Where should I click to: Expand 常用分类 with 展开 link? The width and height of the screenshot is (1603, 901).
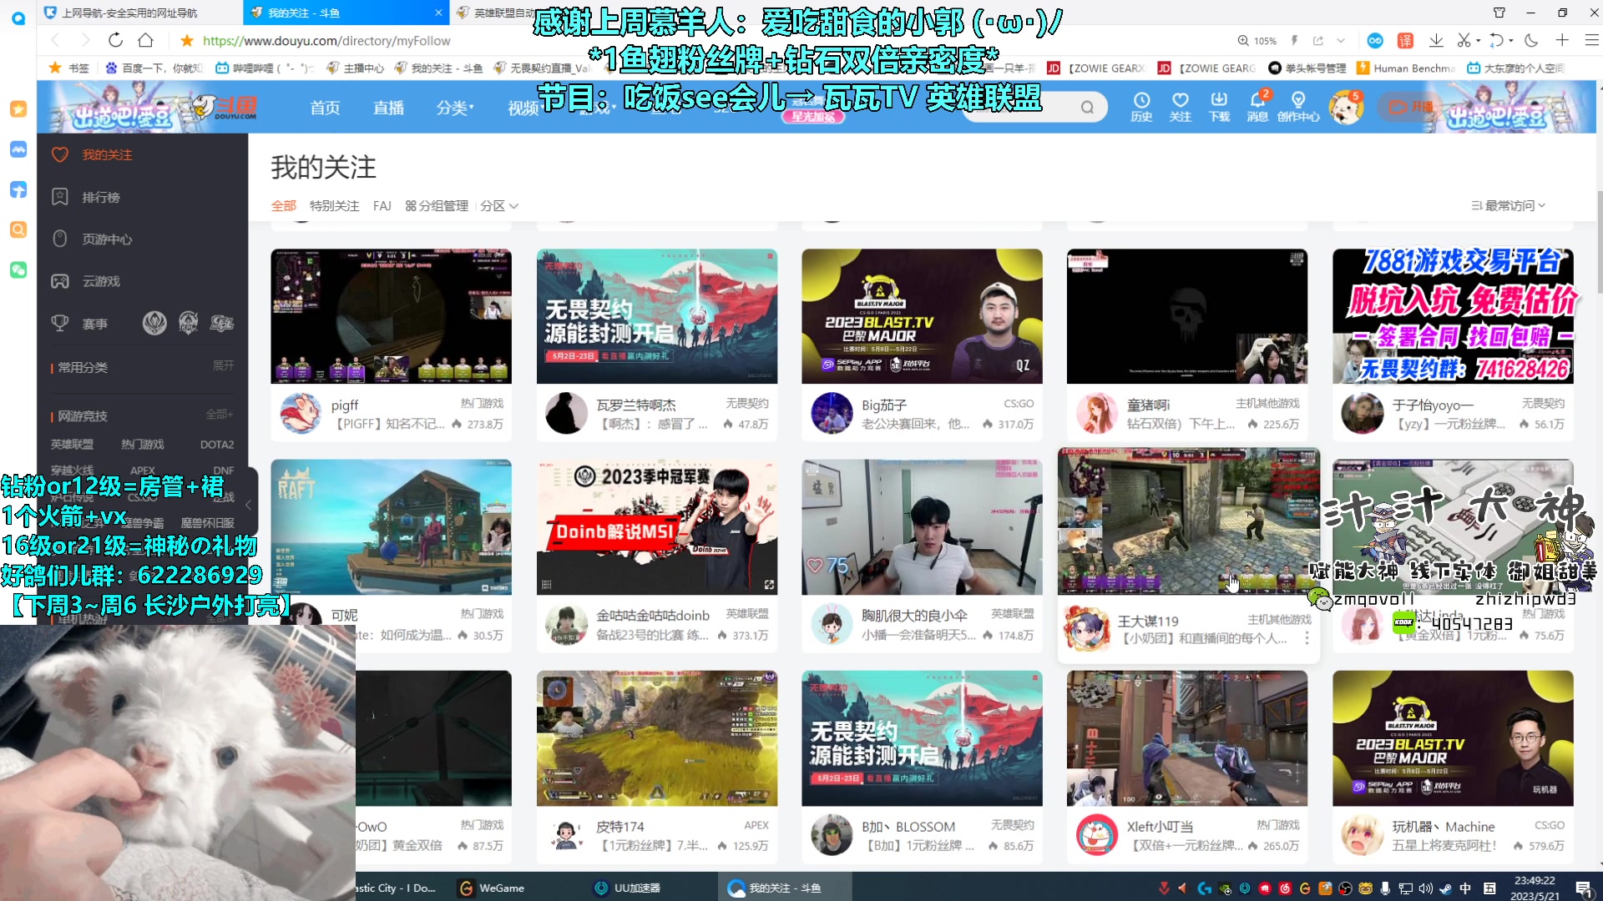pos(223,365)
